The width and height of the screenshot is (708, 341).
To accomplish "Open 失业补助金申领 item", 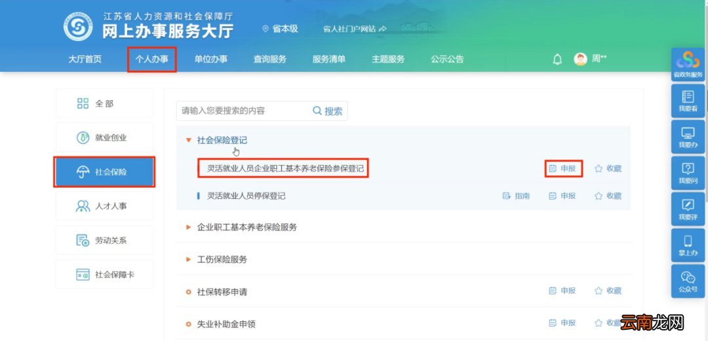I will [227, 325].
